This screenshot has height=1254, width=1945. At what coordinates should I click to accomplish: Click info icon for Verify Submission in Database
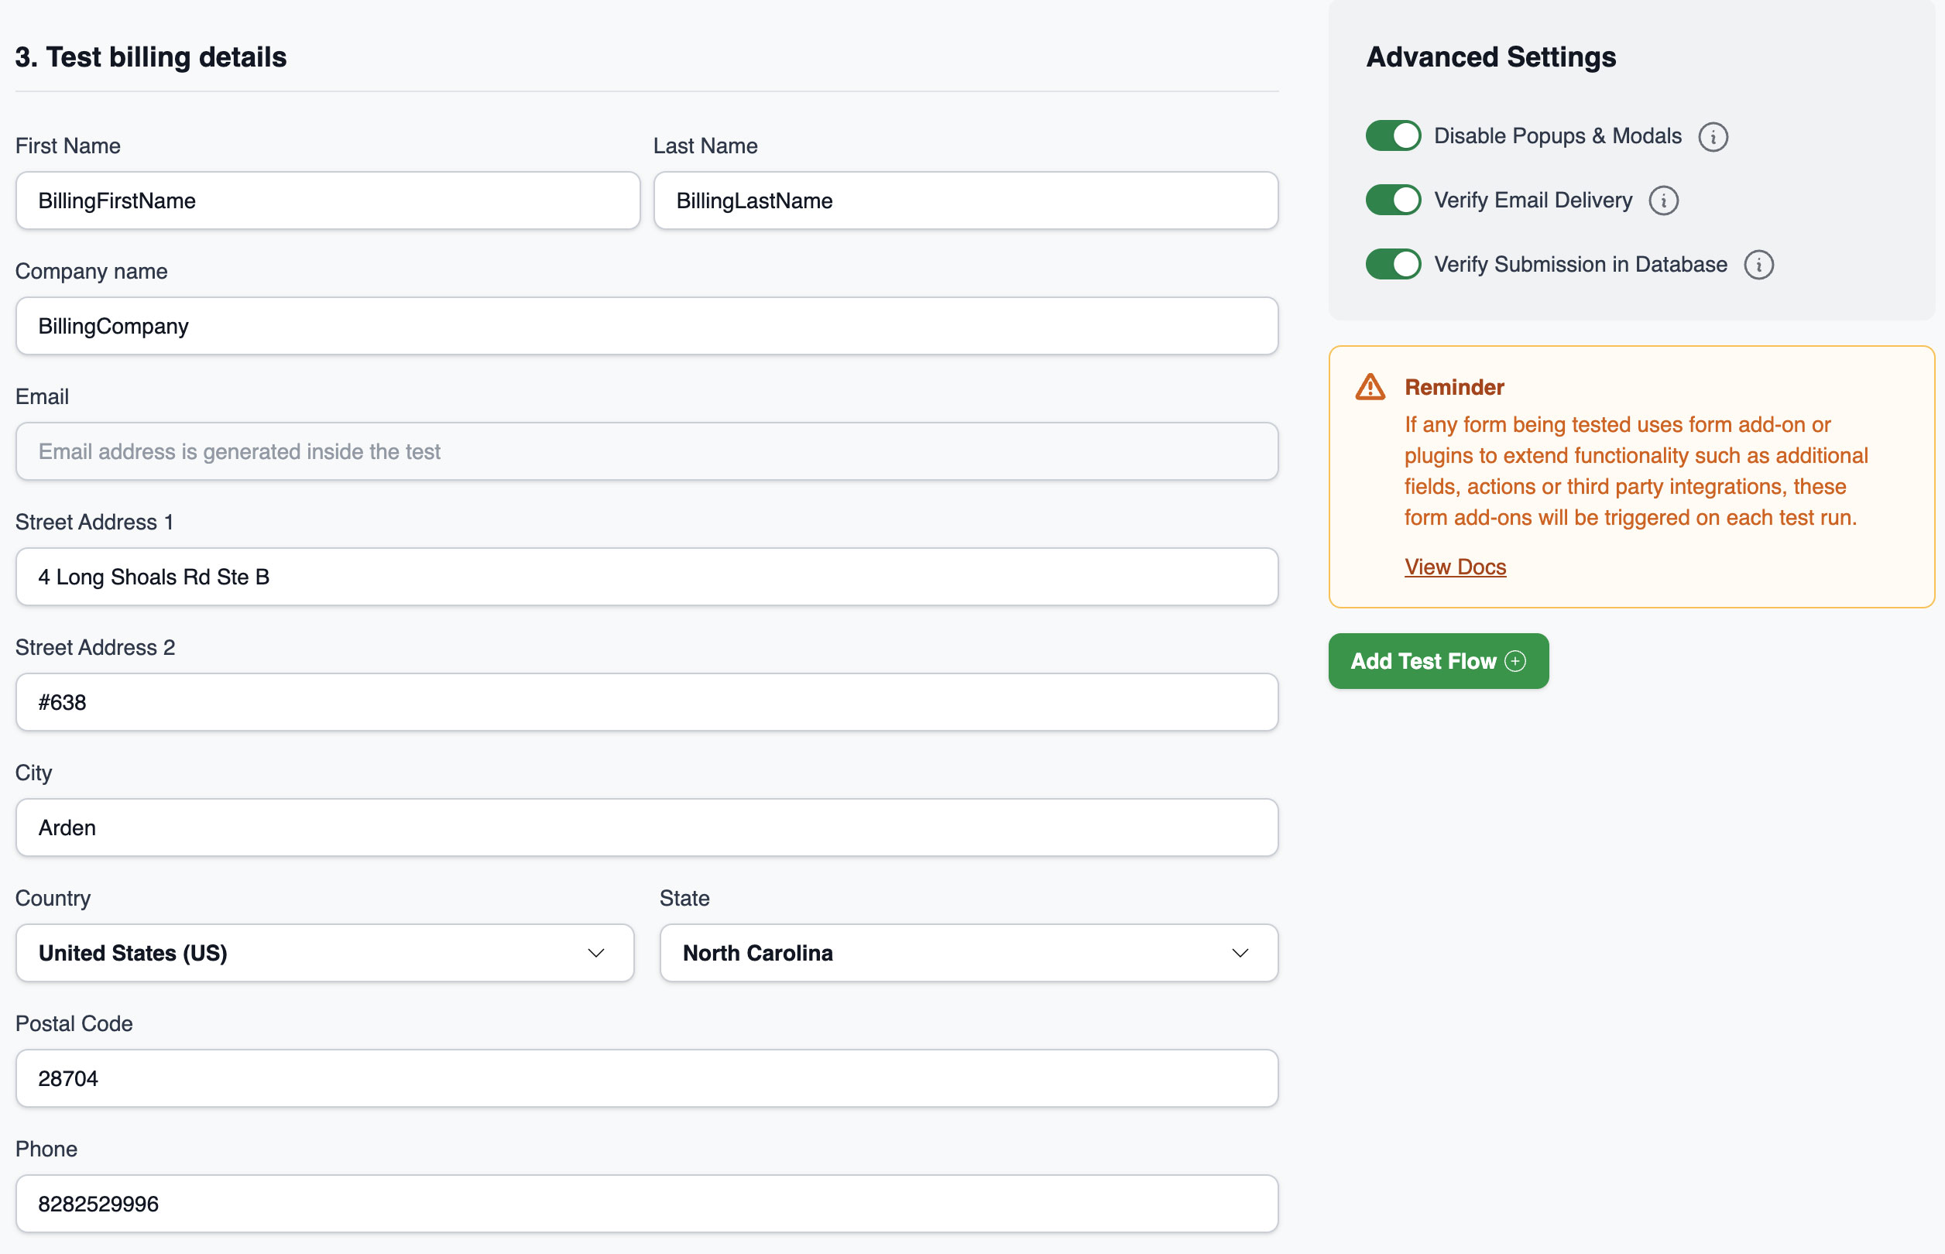click(1758, 266)
